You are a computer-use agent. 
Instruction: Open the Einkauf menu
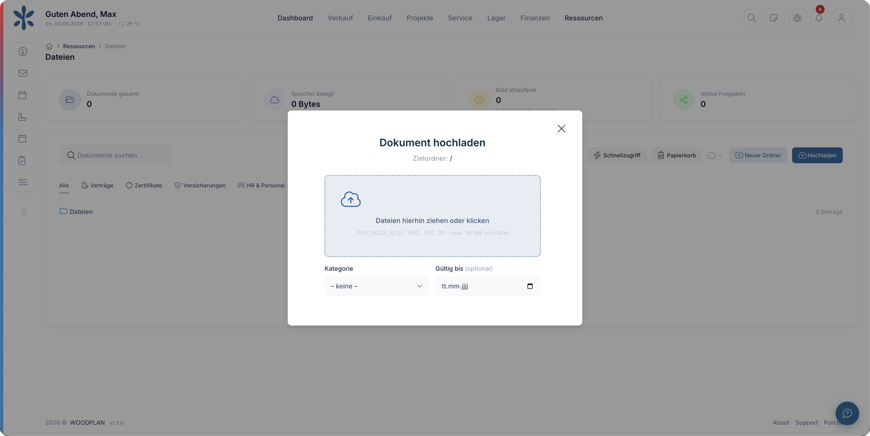380,18
